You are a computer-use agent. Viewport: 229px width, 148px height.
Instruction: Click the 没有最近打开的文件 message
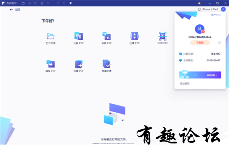[114, 139]
